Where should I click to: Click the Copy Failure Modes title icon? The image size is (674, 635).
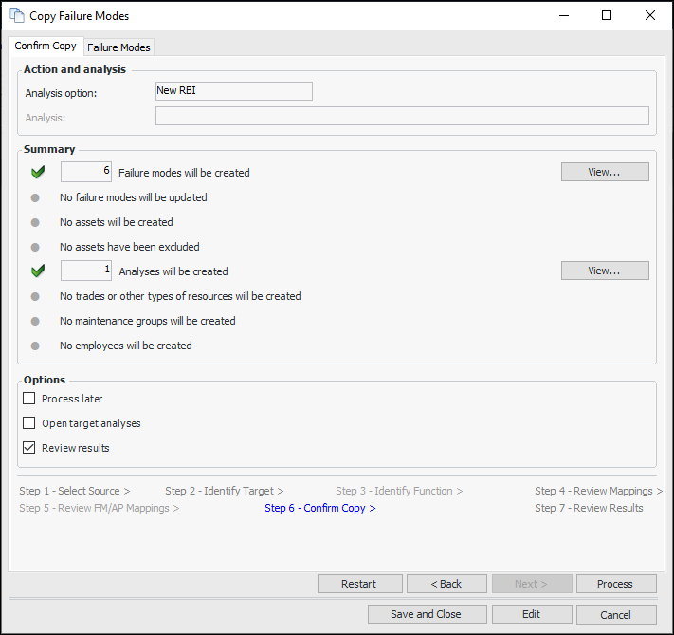(17, 15)
